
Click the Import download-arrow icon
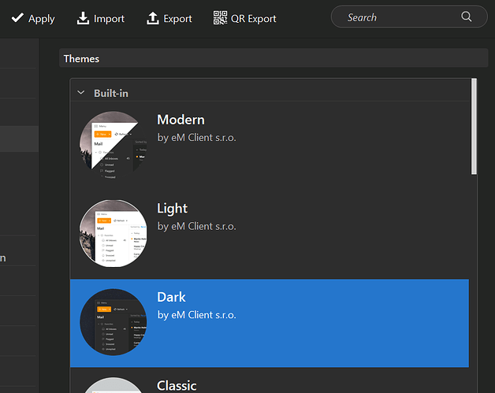[83, 18]
